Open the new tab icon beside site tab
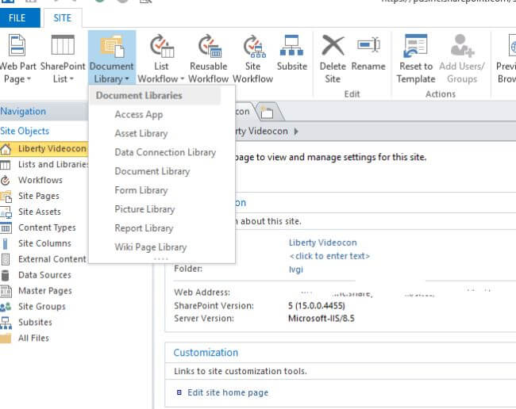The image size is (516, 409). 267,113
